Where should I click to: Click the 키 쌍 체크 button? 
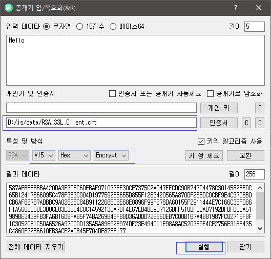[204, 155]
